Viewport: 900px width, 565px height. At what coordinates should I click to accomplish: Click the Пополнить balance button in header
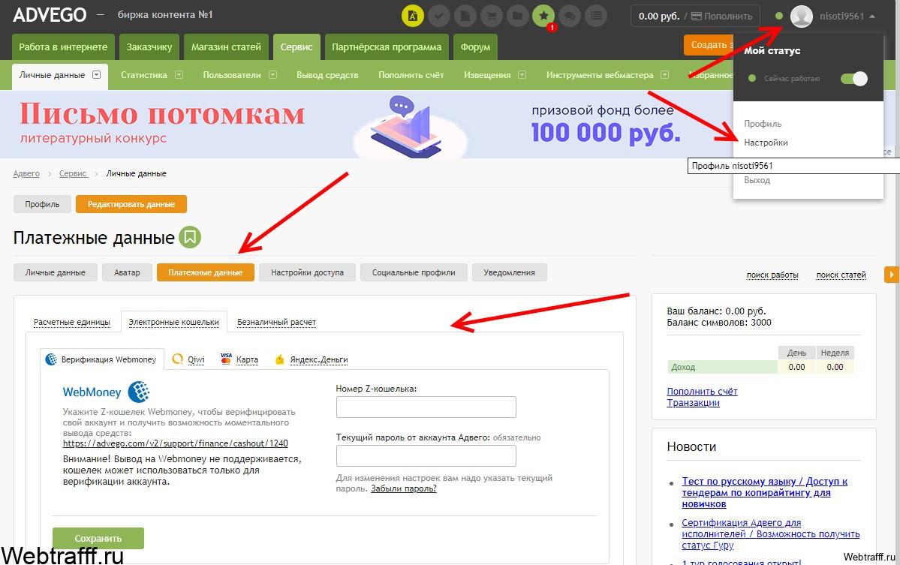click(721, 16)
